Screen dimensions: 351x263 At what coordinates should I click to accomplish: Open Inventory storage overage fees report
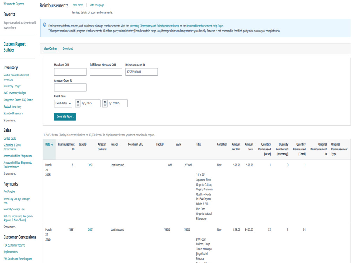(16, 200)
